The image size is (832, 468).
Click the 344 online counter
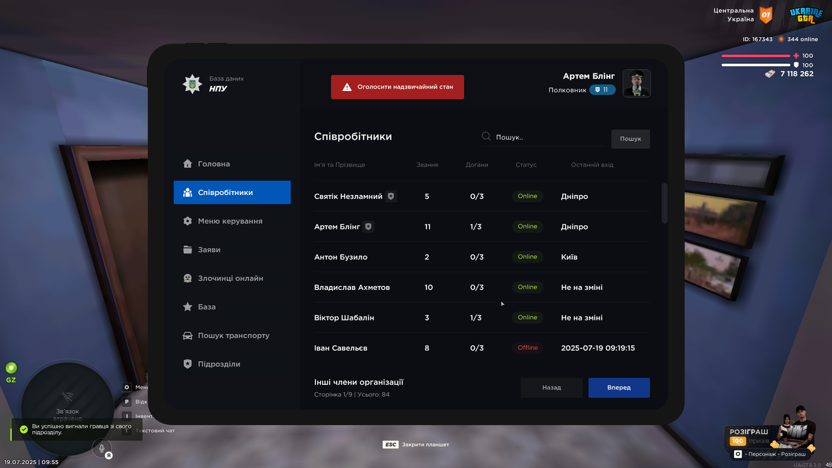pyautogui.click(x=798, y=40)
